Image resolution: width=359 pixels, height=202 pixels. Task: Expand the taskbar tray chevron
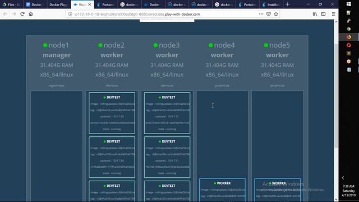343,178
